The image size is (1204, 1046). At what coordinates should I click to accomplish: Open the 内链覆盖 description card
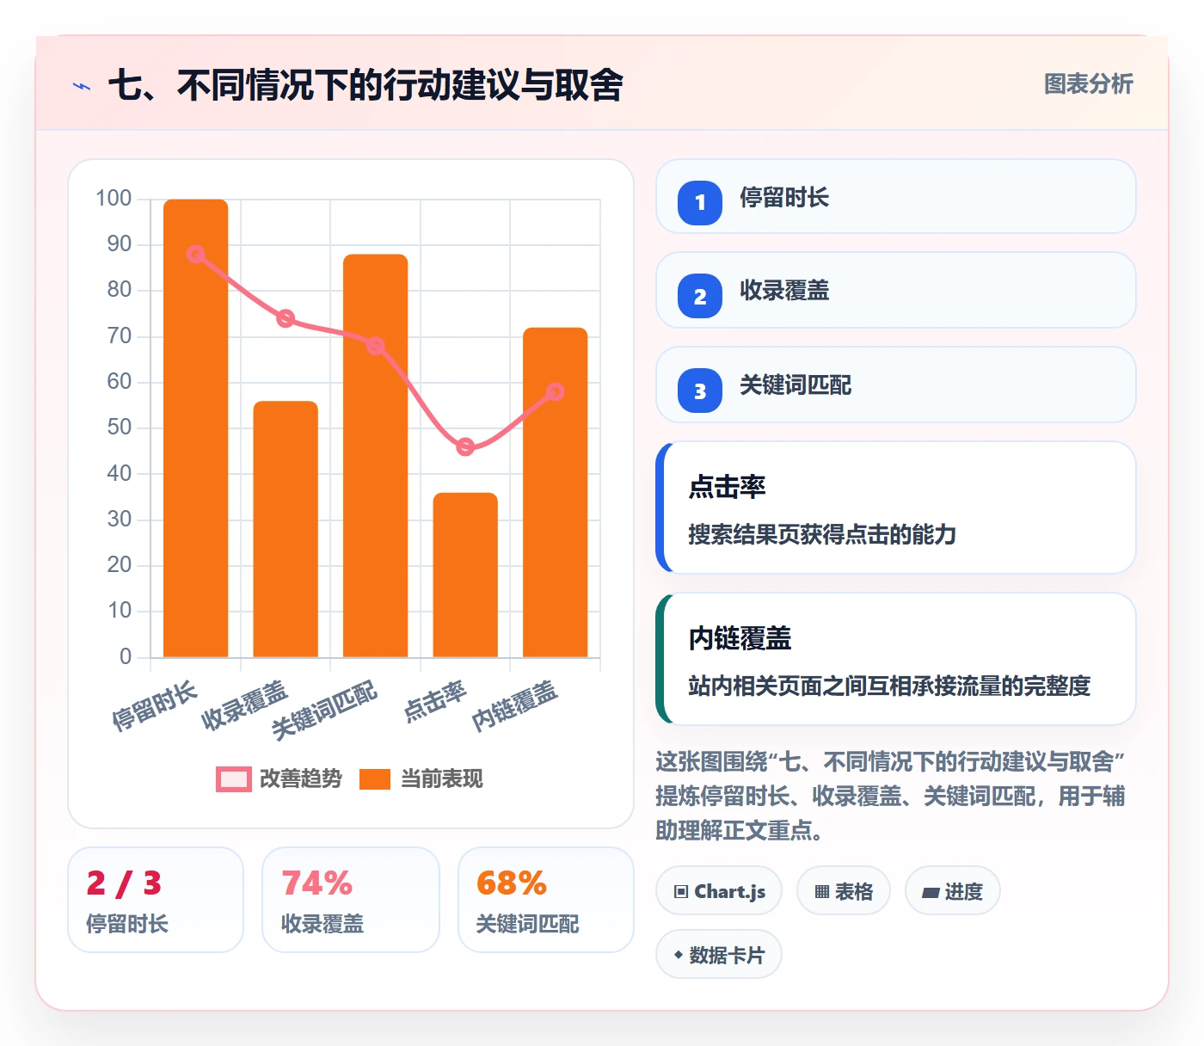point(896,659)
